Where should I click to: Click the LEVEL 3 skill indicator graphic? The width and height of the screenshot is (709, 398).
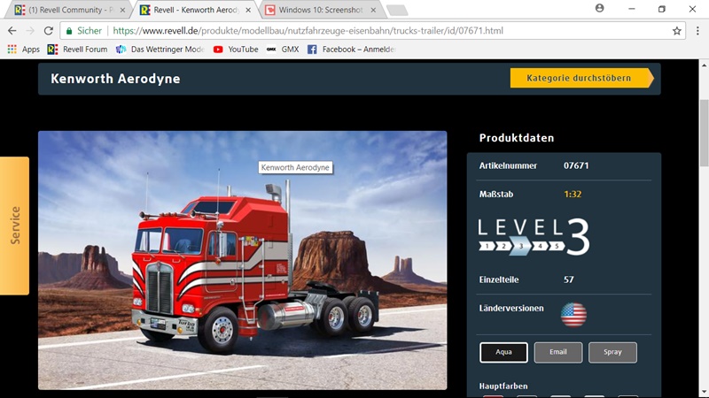pyautogui.click(x=534, y=237)
